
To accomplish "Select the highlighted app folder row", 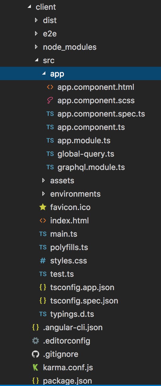I will (x=80, y=74).
